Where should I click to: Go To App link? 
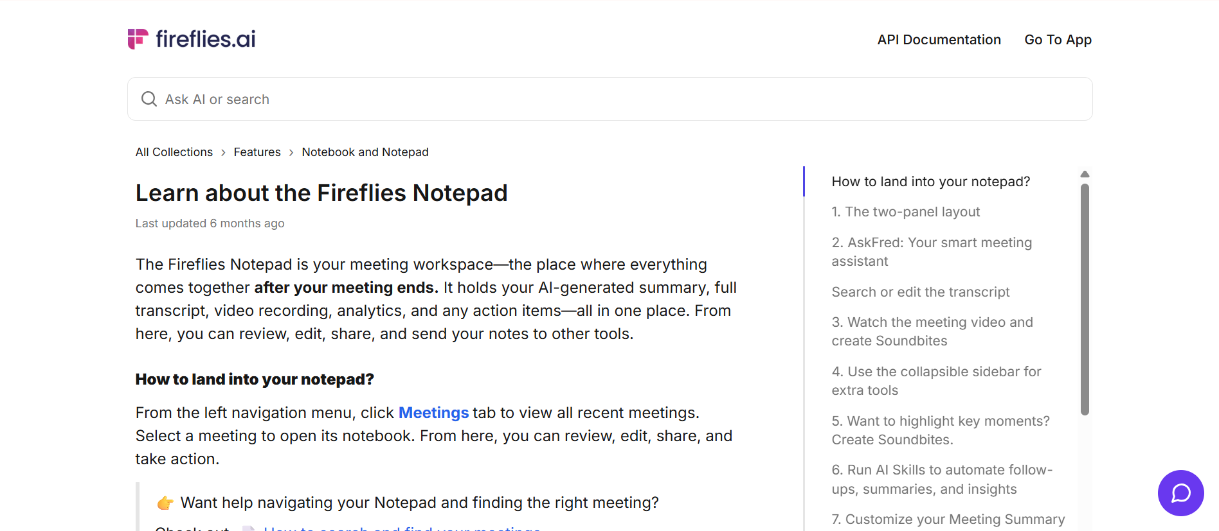1058,40
